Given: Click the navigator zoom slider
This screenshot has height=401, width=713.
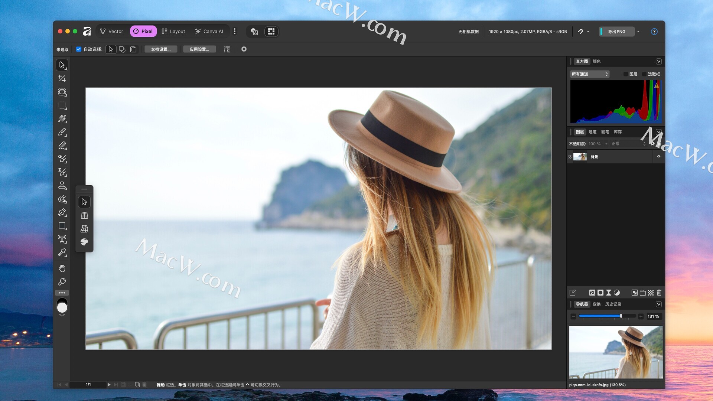Looking at the screenshot, I should tap(607, 316).
